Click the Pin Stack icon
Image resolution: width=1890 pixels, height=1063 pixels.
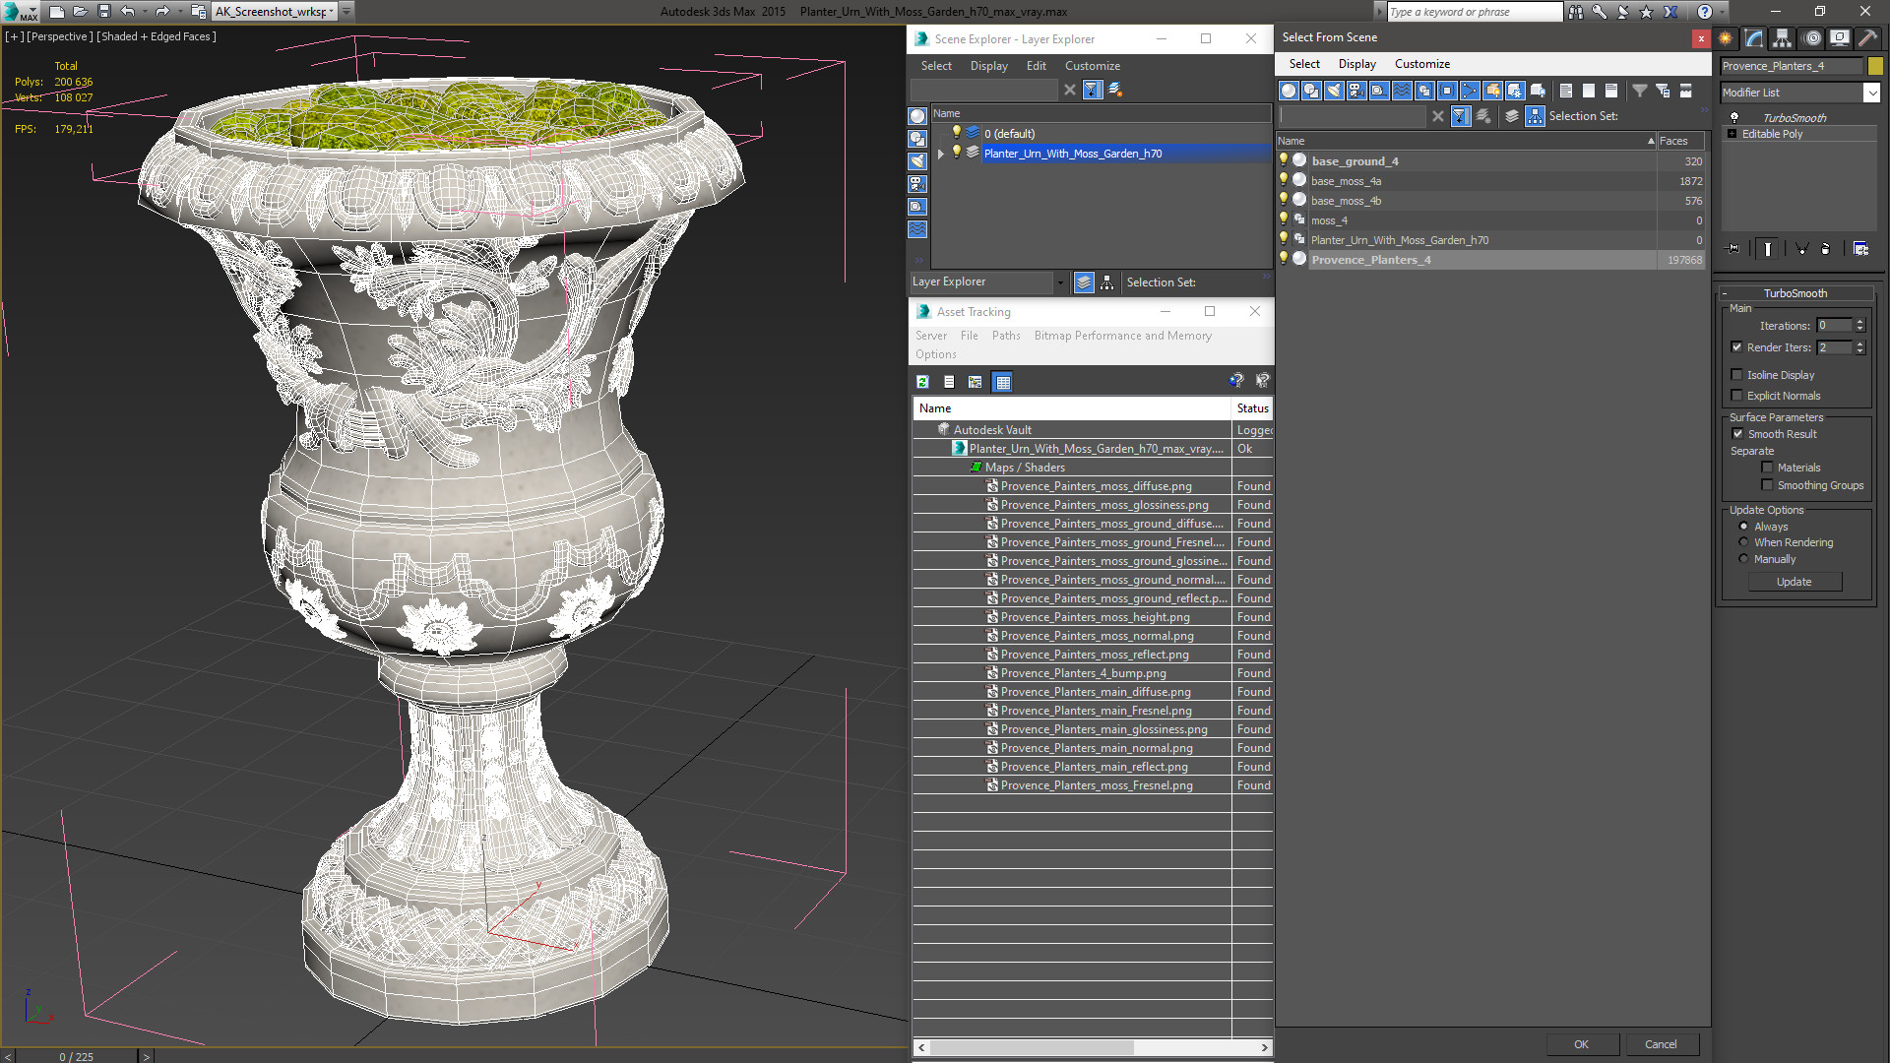coord(1733,249)
